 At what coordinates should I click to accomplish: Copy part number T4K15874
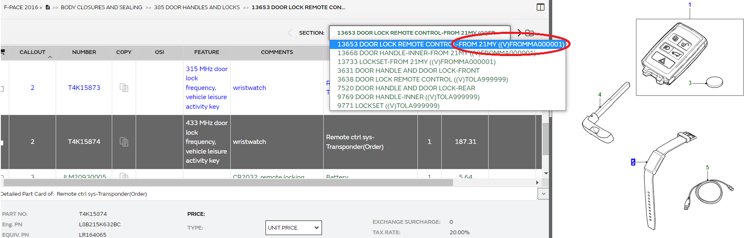point(124,142)
